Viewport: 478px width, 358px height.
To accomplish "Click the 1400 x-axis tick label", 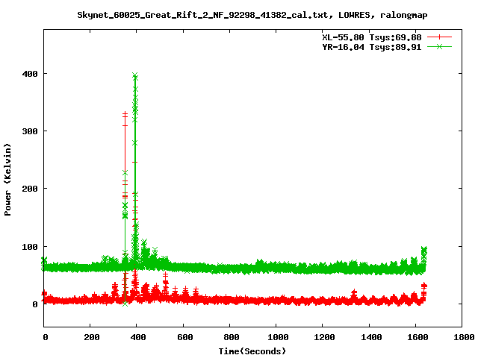I will 371,337.
